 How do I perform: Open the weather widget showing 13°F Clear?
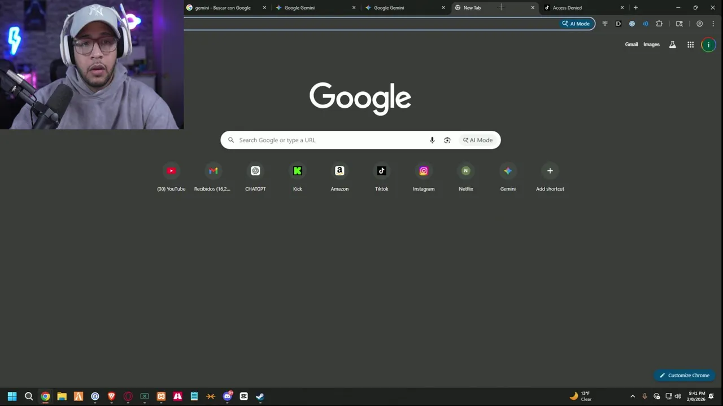580,396
